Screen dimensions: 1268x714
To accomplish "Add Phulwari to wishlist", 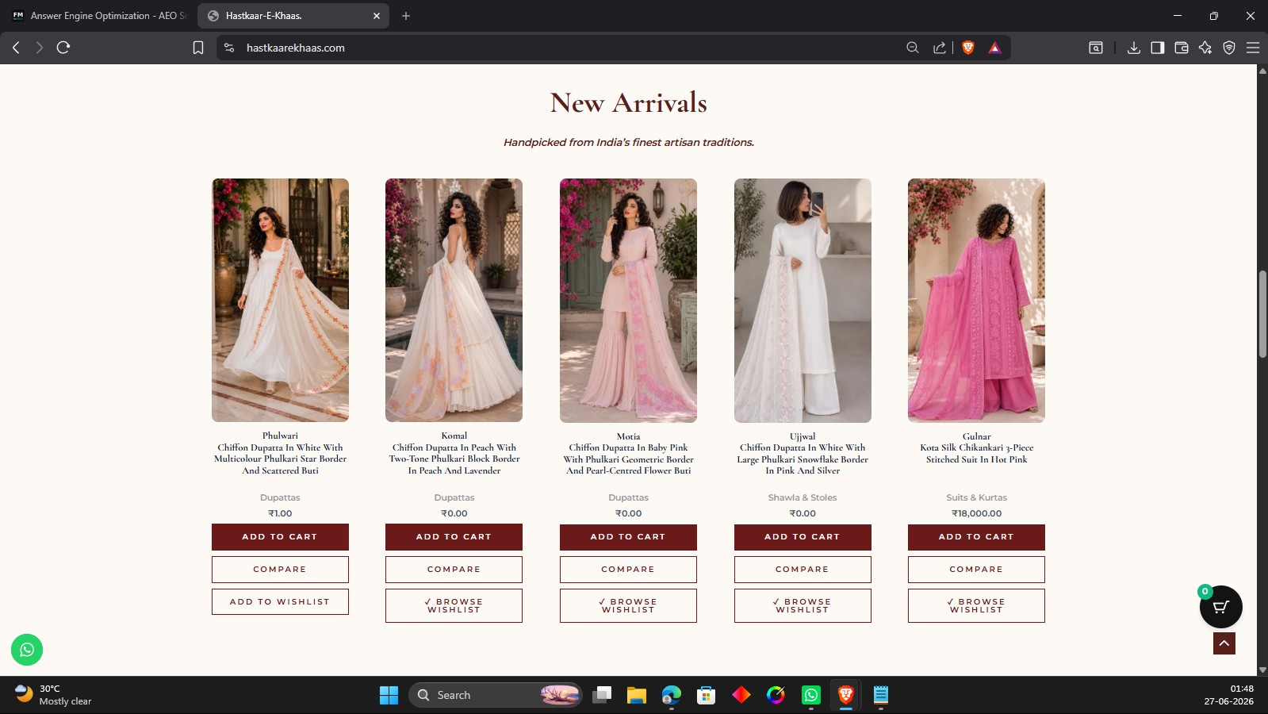I will coord(280,602).
